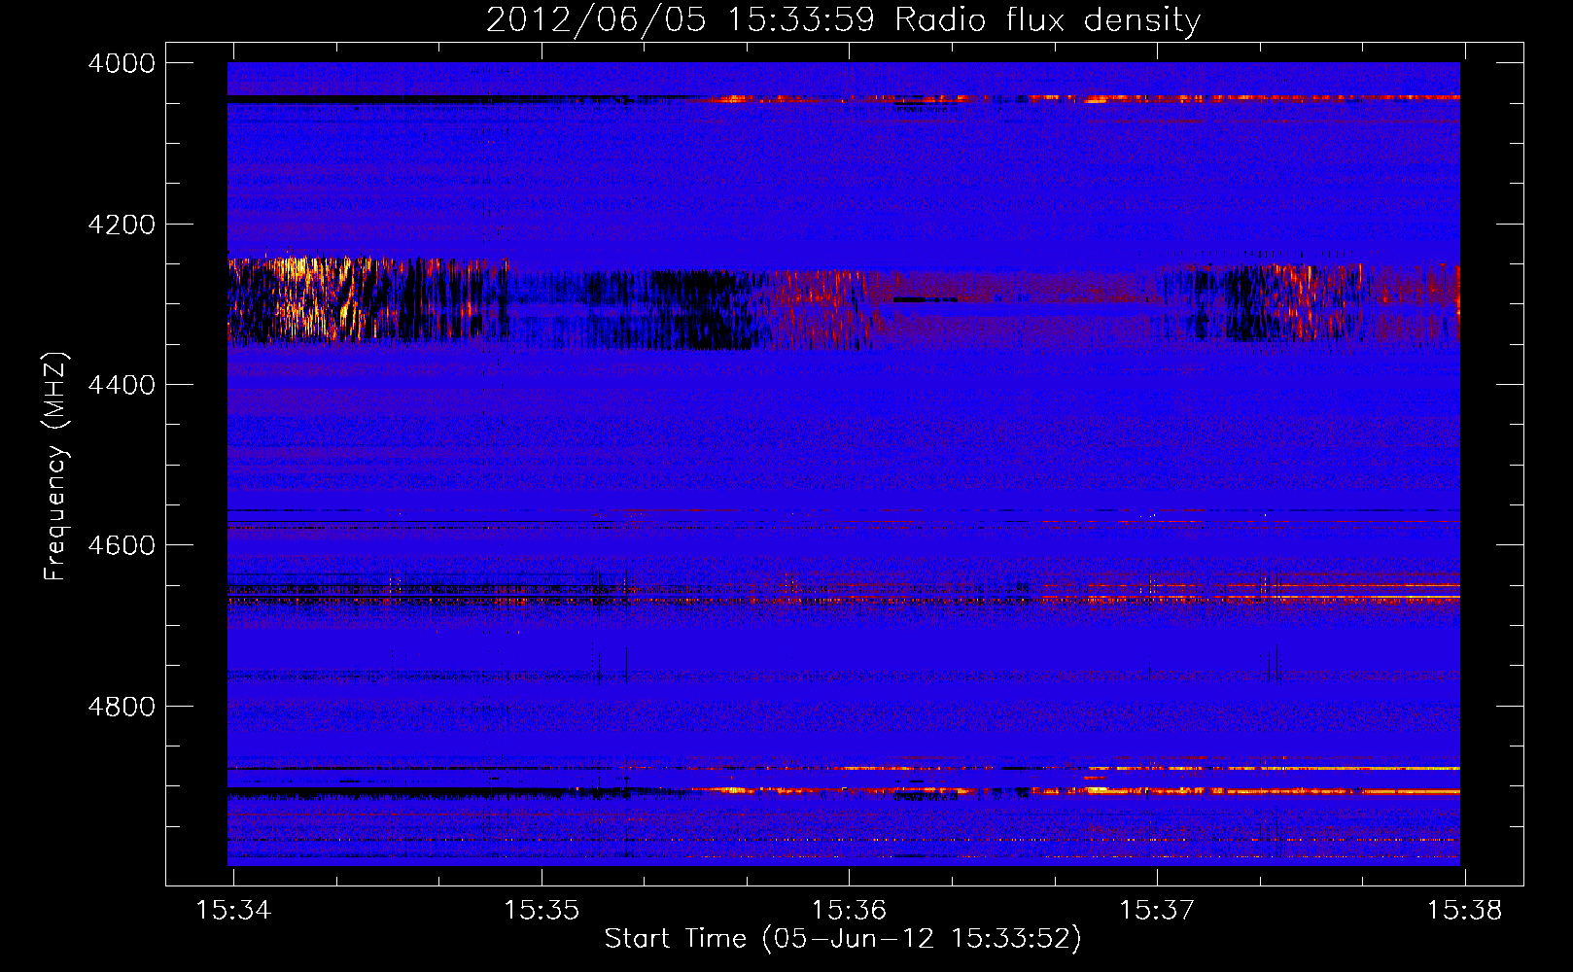
Task: Click the "Start Time (05-Jun-12 15:33:52)" axis label
Action: (x=843, y=939)
